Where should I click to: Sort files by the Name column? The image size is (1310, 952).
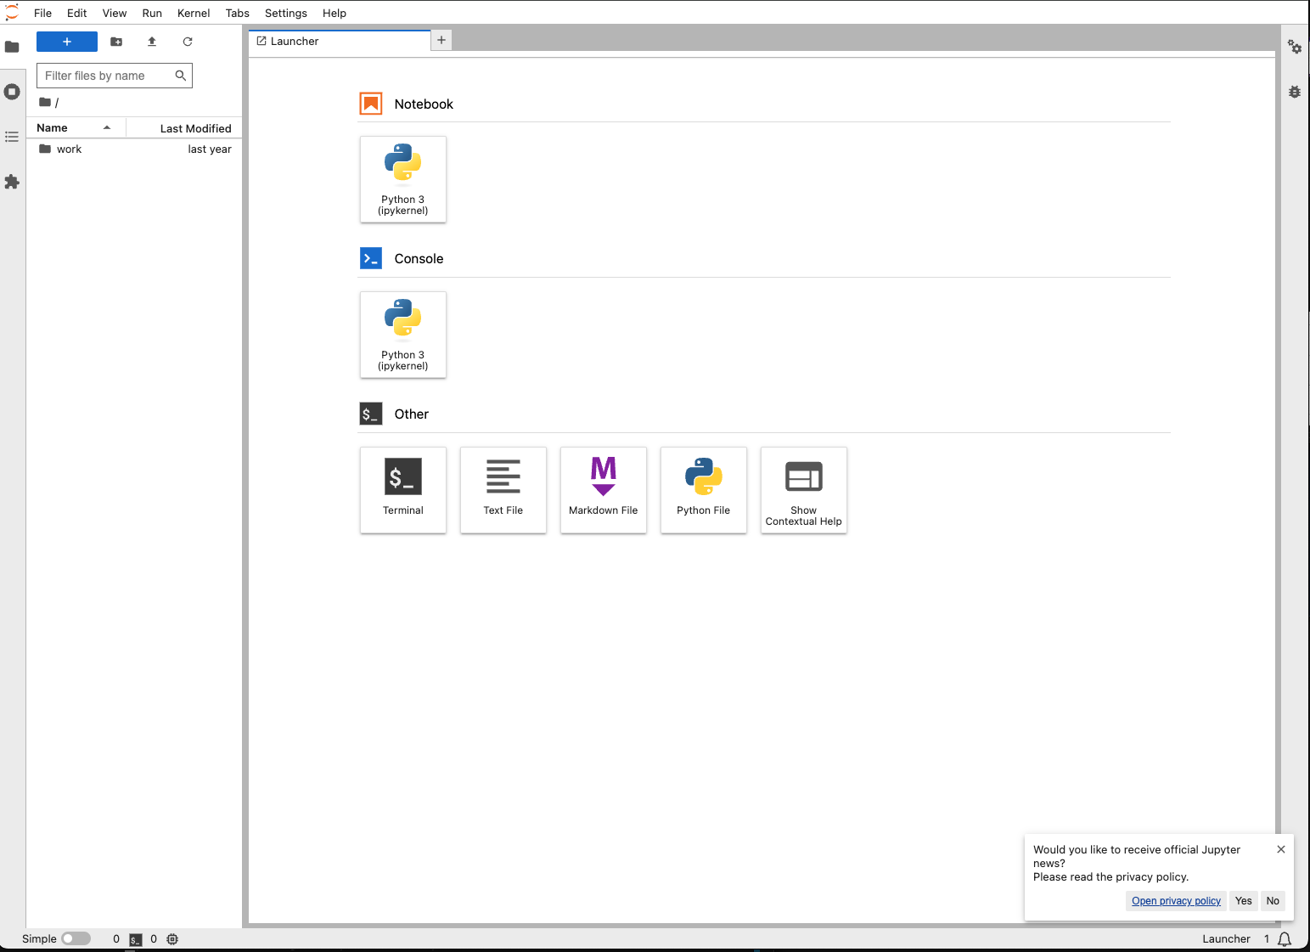click(x=53, y=127)
